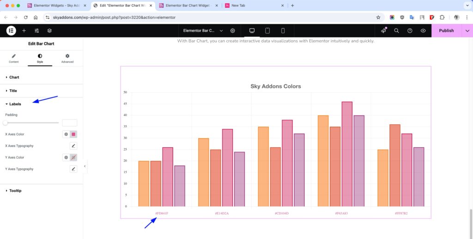Open browser extensions puzzle icon
The height and width of the screenshot is (239, 473).
click(x=442, y=17)
